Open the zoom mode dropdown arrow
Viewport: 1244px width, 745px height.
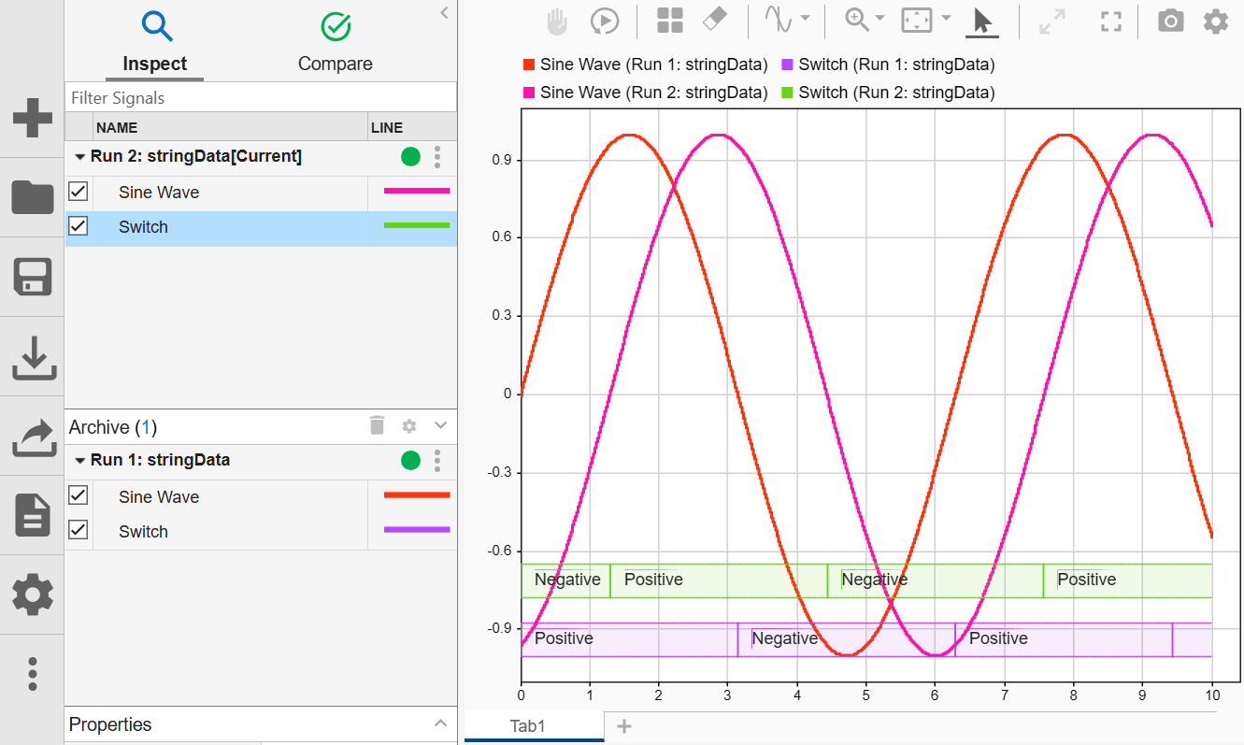point(879,19)
